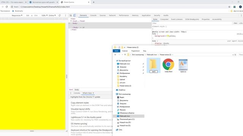Open the Performance tab
Image resolution: width=243 pixels, height=136 pixels.
click(x=124, y=15)
